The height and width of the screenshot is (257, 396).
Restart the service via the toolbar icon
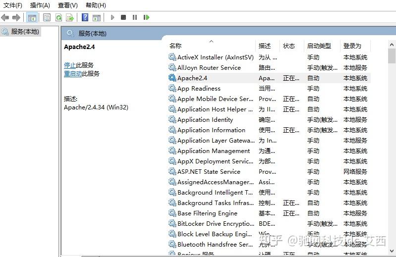pos(146,17)
